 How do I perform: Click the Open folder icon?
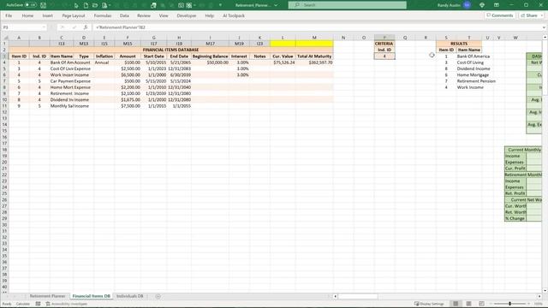click(95, 5)
